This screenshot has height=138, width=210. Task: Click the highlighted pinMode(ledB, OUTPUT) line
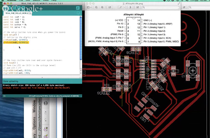(16, 42)
